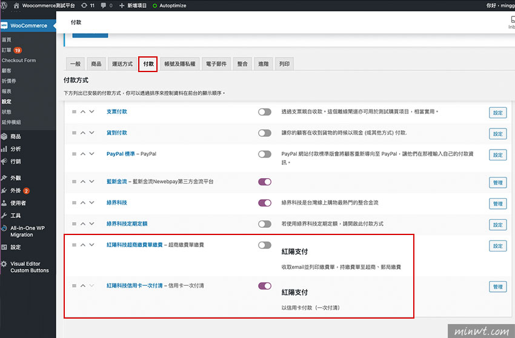Open 訂單 submenu with 19 badge

click(x=12, y=50)
